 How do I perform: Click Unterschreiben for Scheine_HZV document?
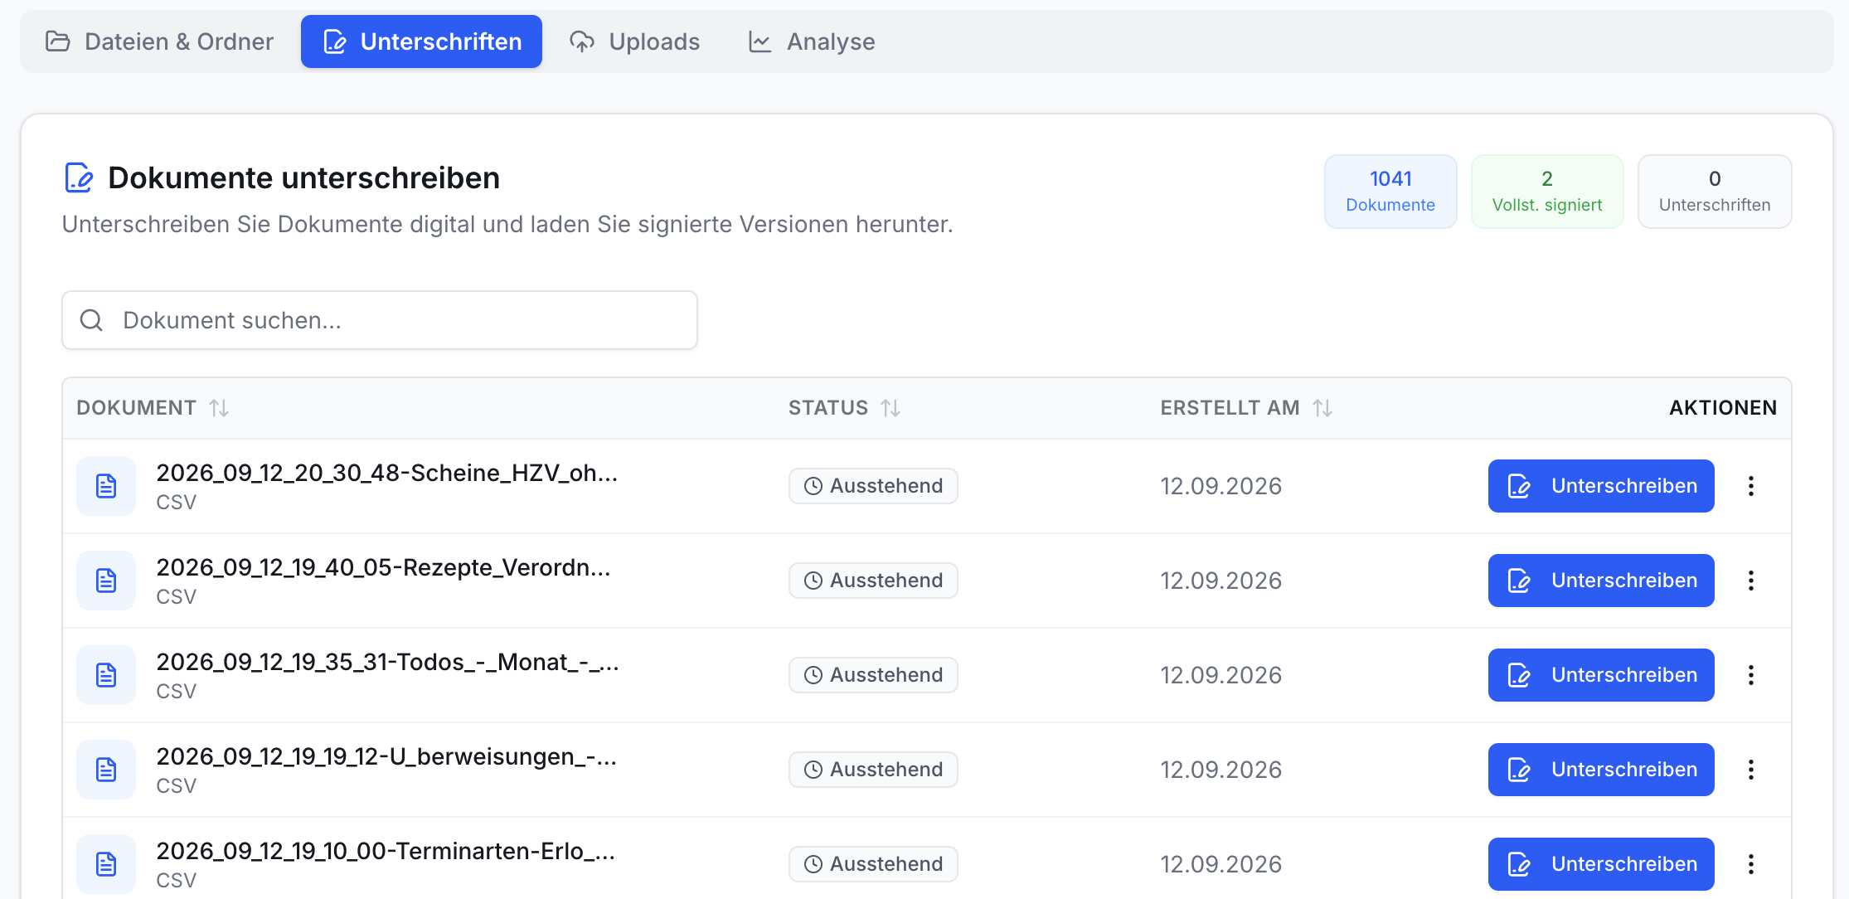(1601, 486)
